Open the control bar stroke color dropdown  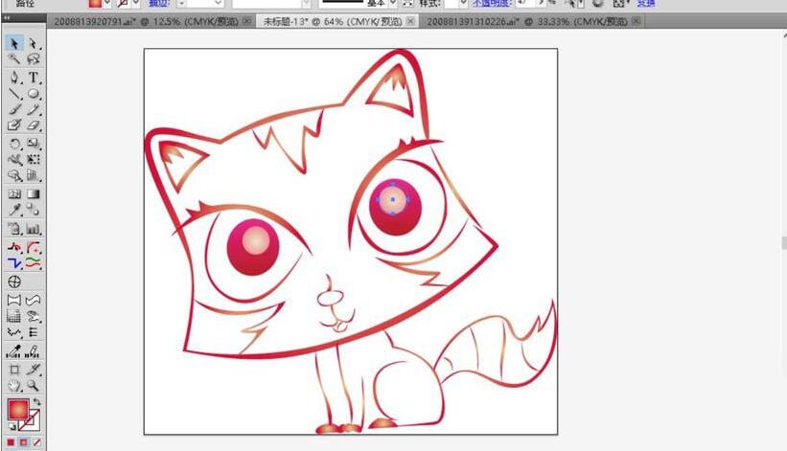click(135, 3)
